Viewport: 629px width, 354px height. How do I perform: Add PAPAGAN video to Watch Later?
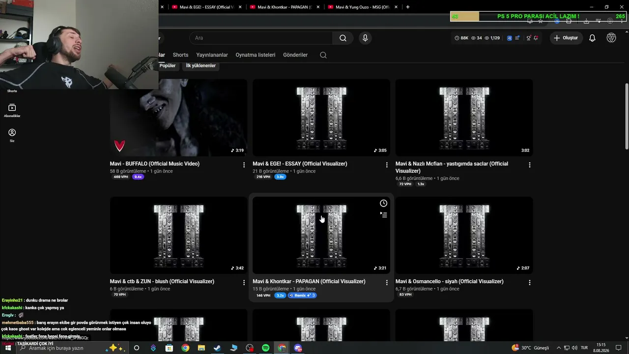pos(383,204)
